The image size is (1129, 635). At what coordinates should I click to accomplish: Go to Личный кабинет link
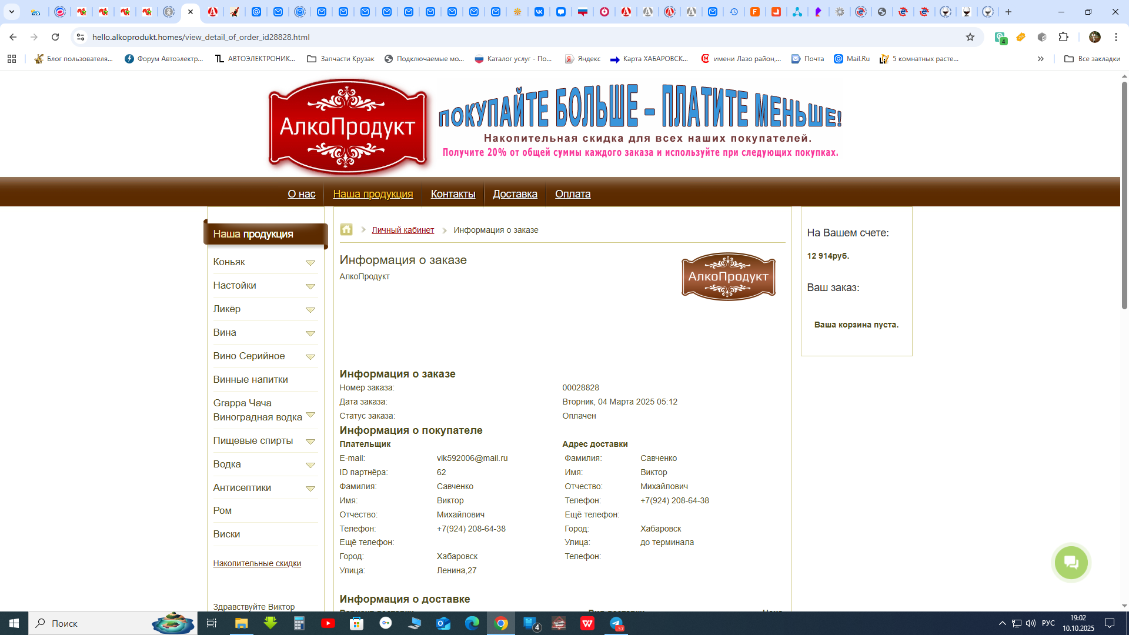point(403,230)
